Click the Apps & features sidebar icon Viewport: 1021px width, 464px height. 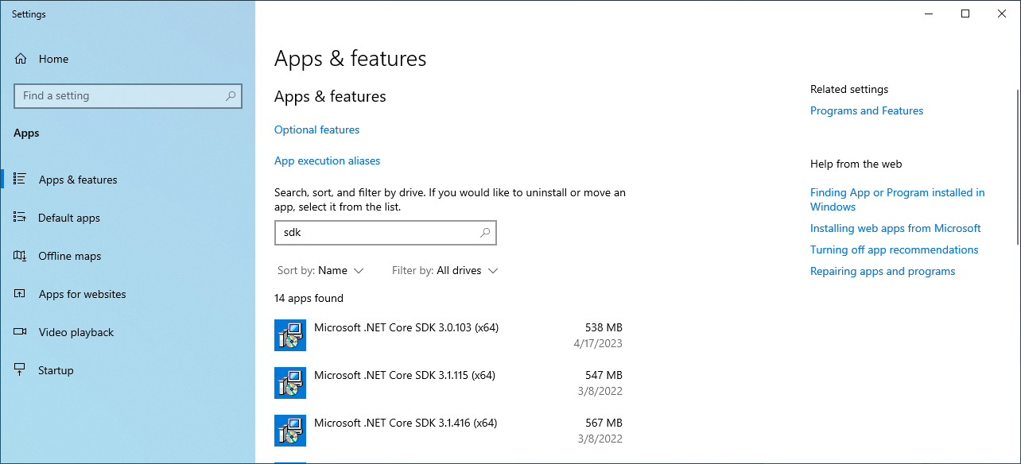[21, 180]
